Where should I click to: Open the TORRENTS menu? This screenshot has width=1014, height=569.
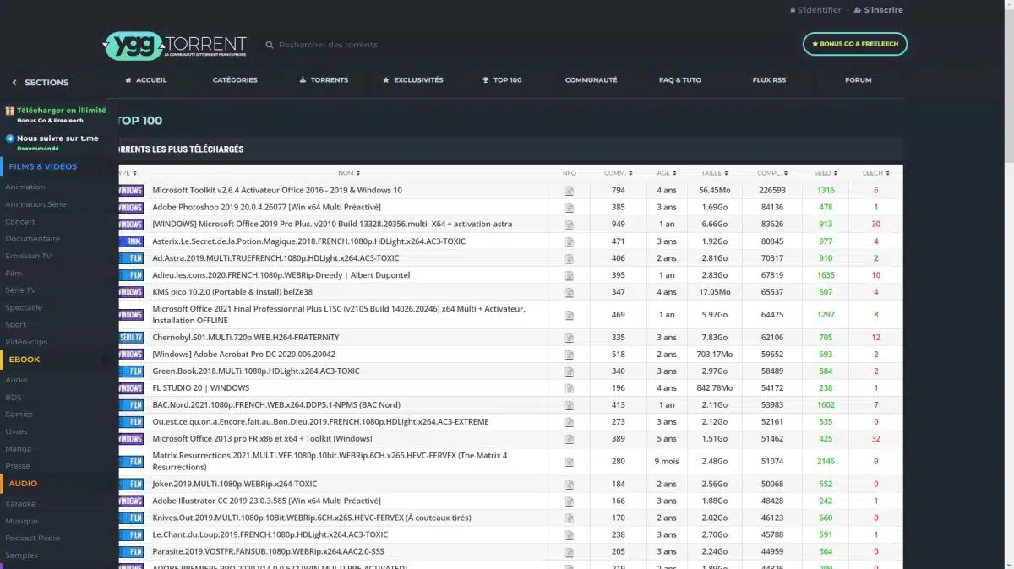(x=324, y=80)
